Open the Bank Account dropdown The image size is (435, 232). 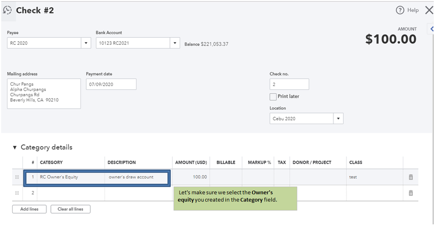point(175,43)
